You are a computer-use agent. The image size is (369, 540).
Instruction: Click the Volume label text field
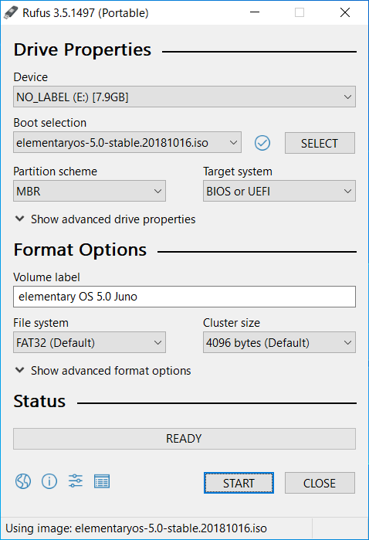click(x=184, y=297)
